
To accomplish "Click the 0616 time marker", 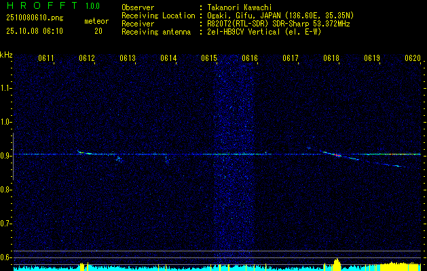I will tap(250, 58).
